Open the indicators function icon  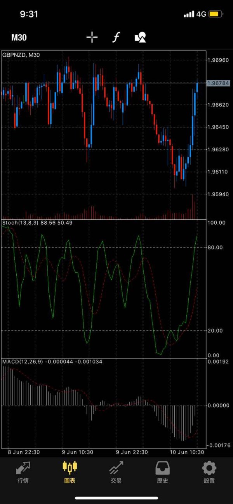pos(116,37)
